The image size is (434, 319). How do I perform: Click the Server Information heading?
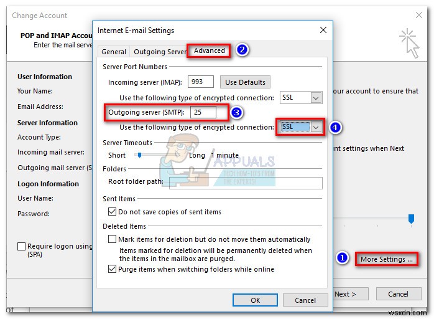click(48, 123)
